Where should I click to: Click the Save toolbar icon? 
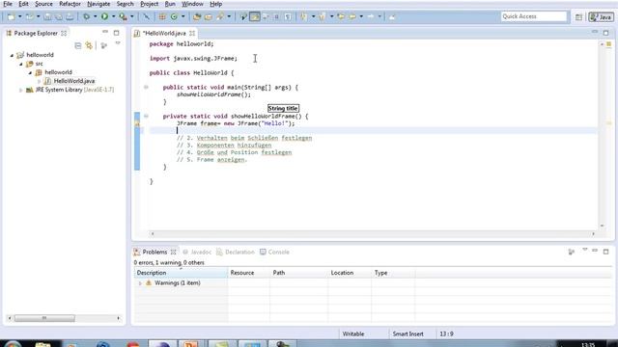pyautogui.click(x=47, y=16)
